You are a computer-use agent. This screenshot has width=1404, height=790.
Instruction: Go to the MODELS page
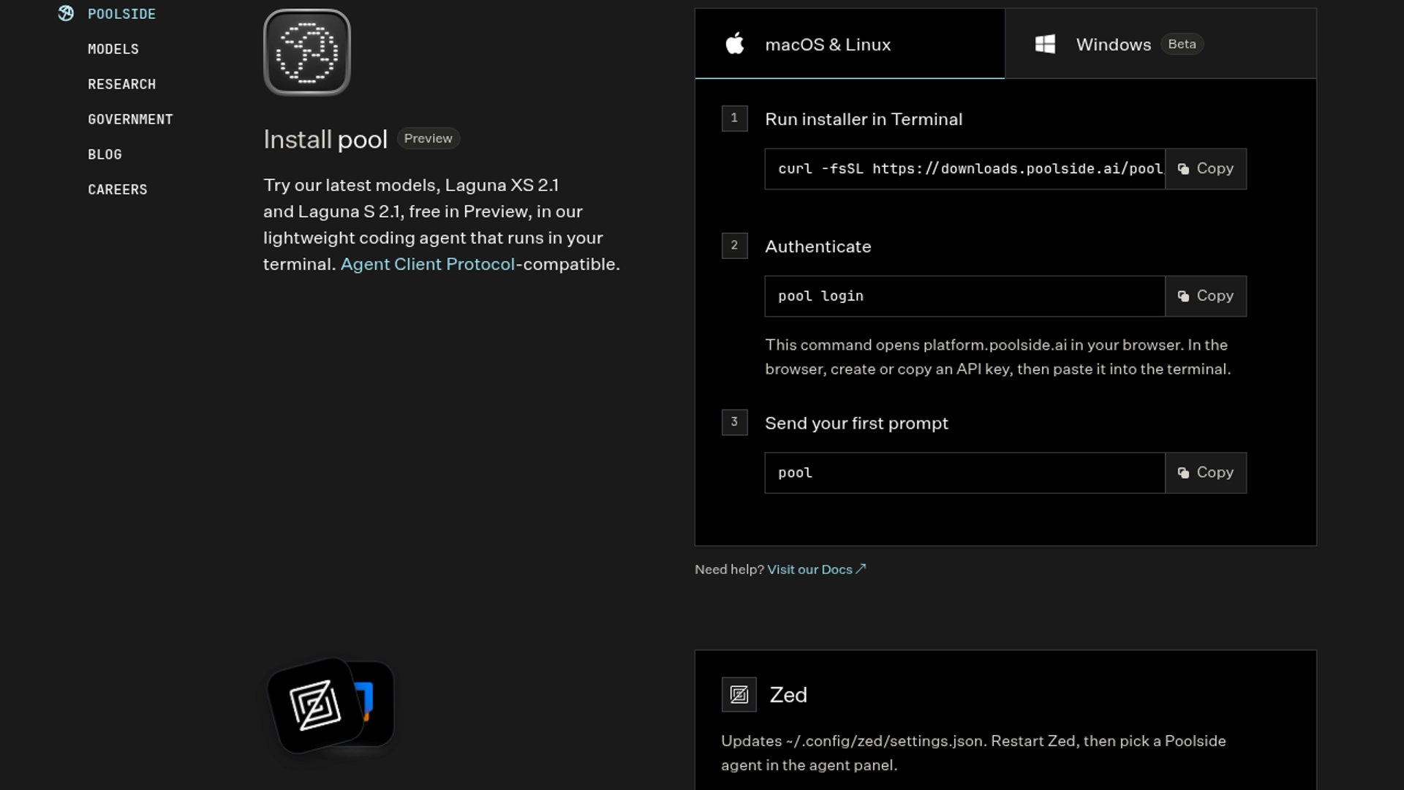tap(113, 49)
